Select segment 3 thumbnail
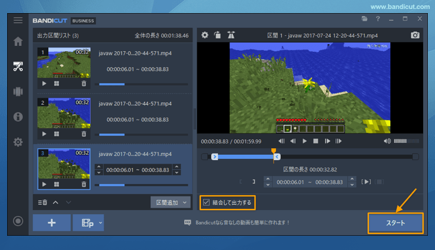 [x=64, y=164]
